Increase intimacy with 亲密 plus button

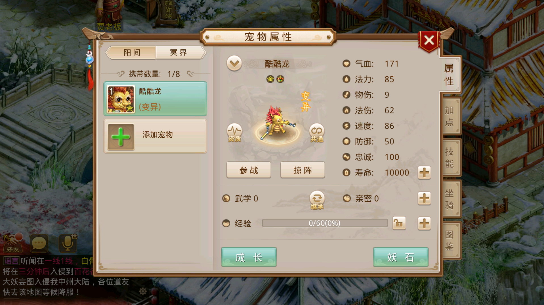tap(424, 198)
